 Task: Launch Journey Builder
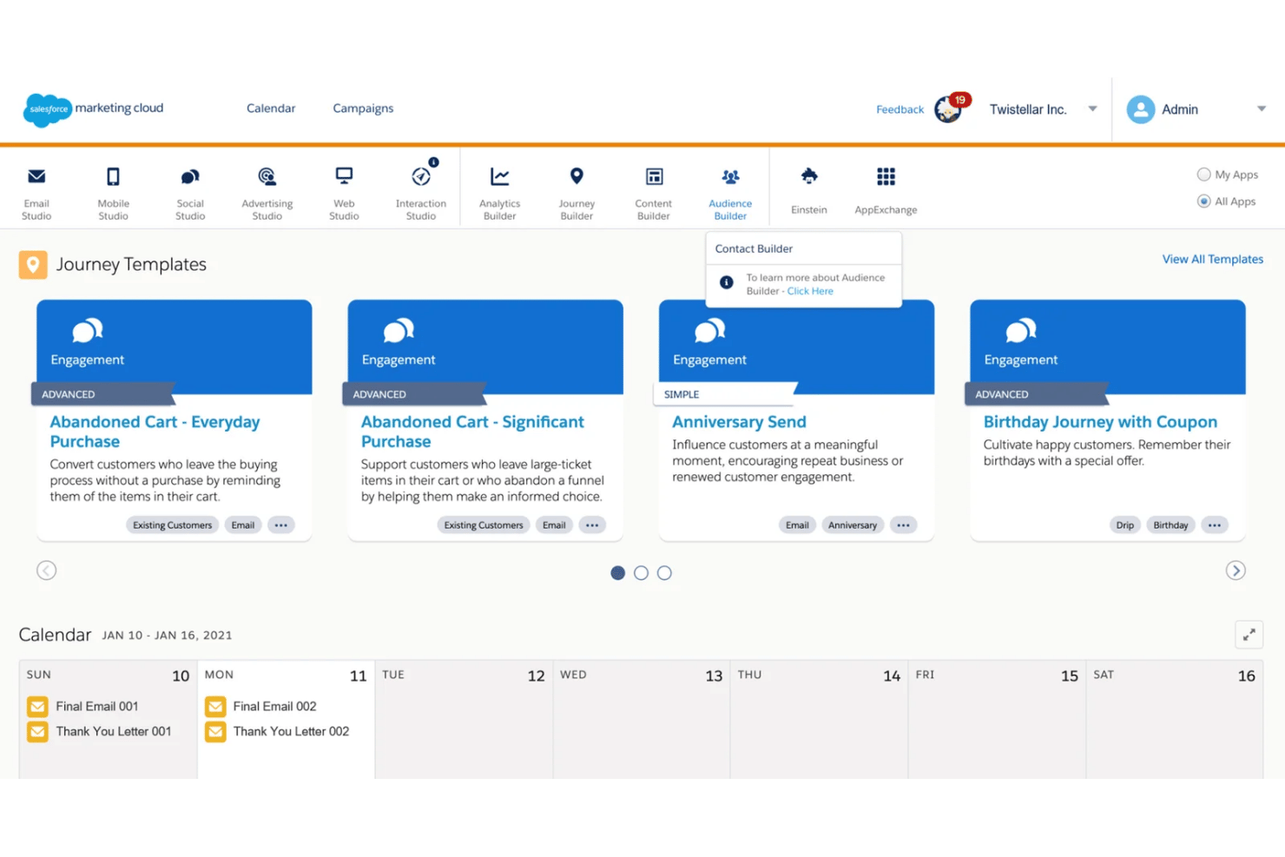(x=577, y=193)
